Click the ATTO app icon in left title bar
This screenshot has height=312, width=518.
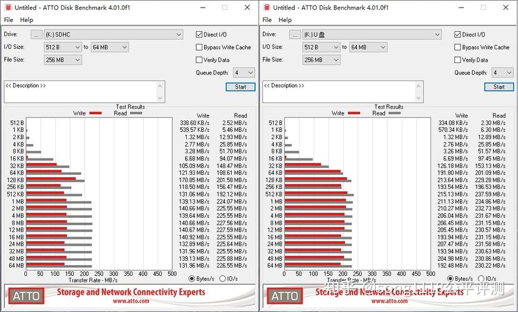point(8,7)
